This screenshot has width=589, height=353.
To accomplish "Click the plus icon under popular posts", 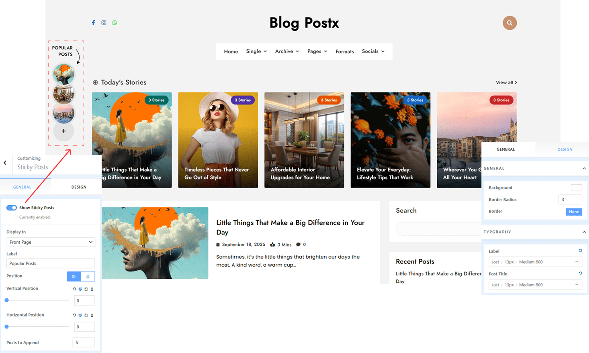I will (x=63, y=131).
